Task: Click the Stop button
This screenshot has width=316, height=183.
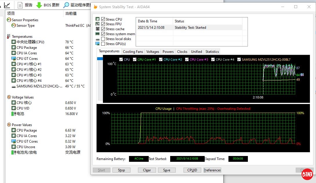Action: click(x=121, y=170)
